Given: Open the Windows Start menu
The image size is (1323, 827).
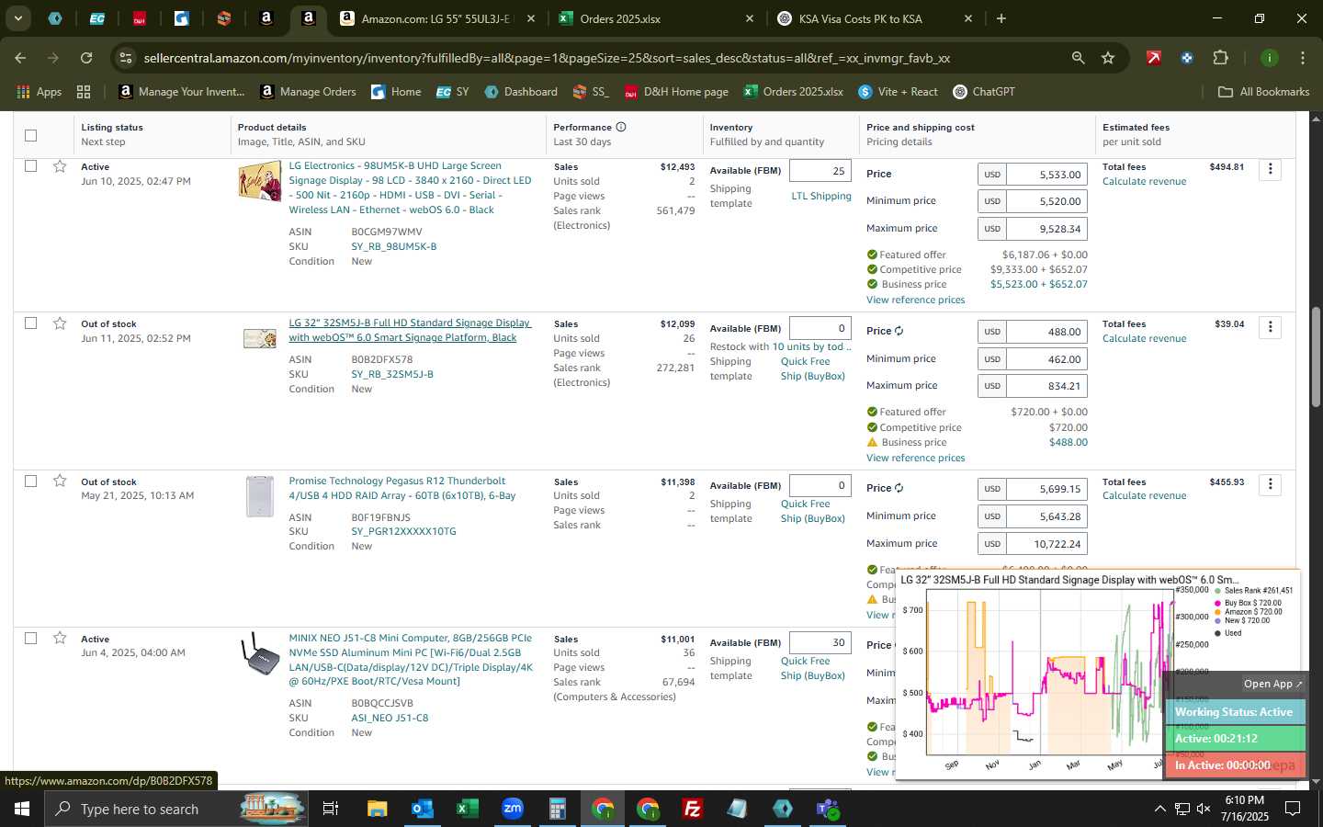Looking at the screenshot, I should point(21,809).
